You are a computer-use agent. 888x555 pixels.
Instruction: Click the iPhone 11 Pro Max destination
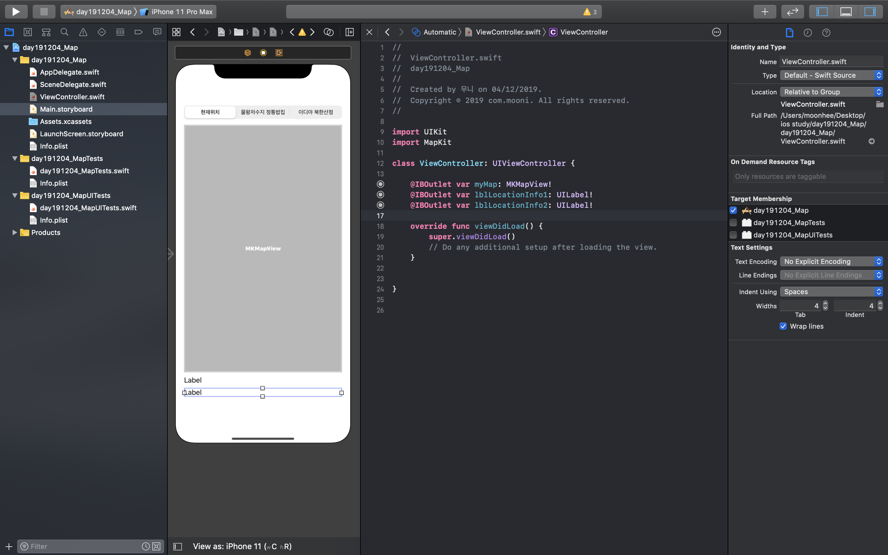(x=182, y=12)
